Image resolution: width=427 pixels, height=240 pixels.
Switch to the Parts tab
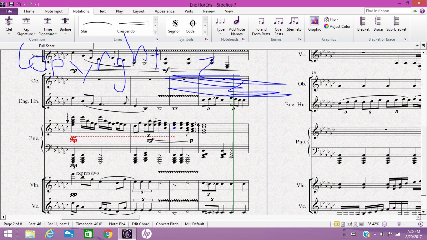(189, 11)
